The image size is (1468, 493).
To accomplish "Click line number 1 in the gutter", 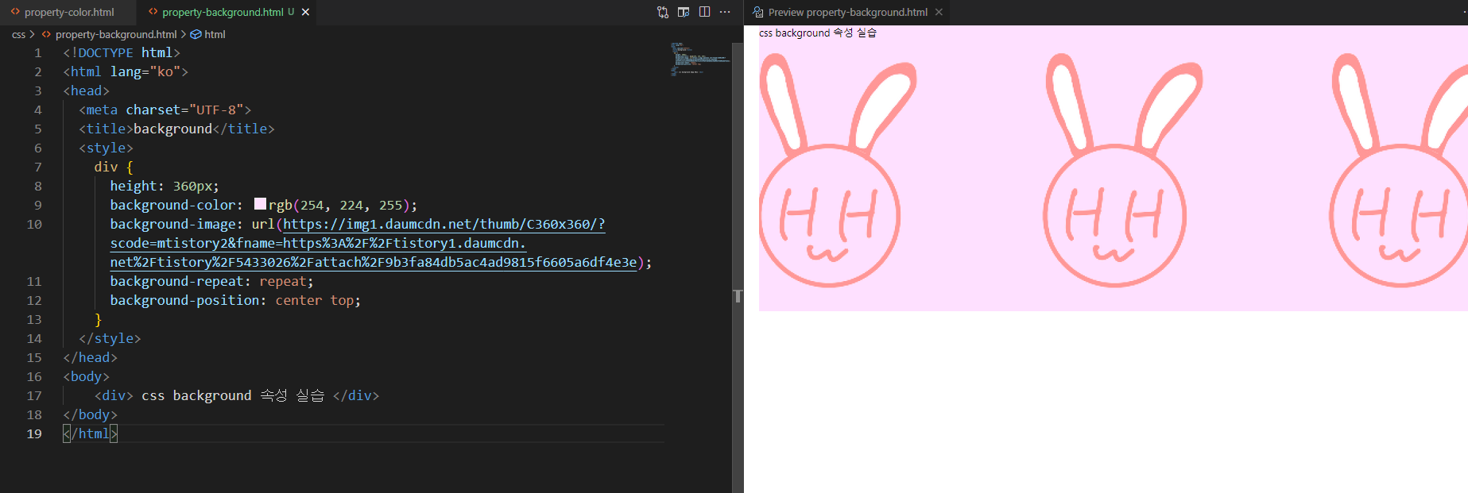I will [x=37, y=52].
